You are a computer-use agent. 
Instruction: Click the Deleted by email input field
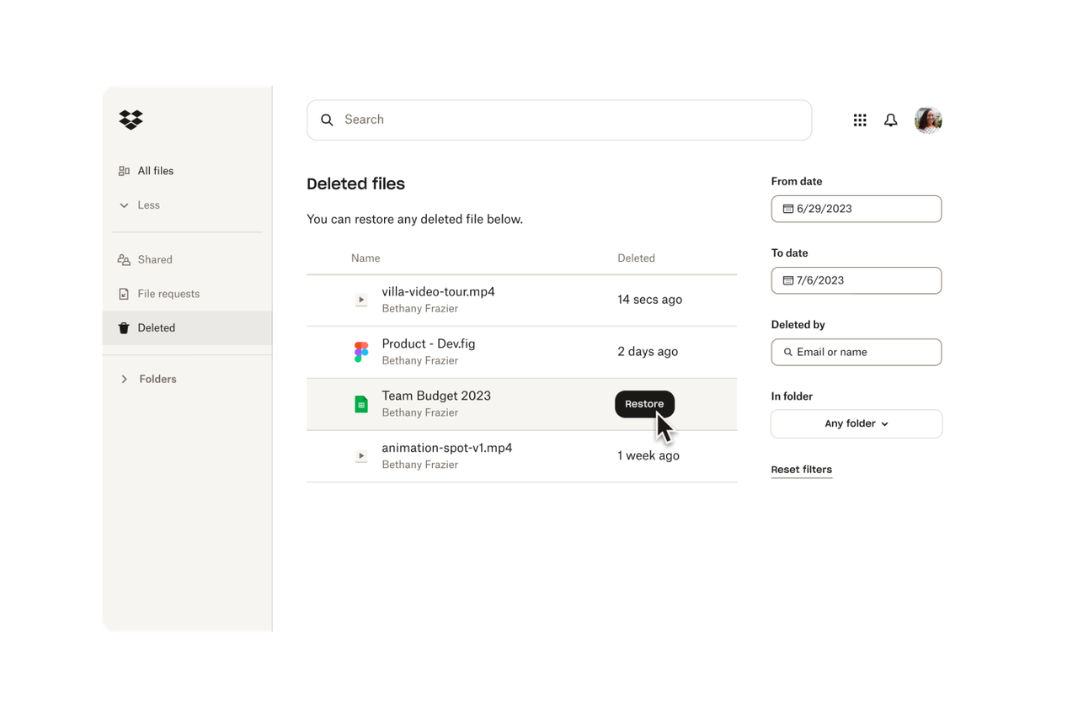(856, 352)
